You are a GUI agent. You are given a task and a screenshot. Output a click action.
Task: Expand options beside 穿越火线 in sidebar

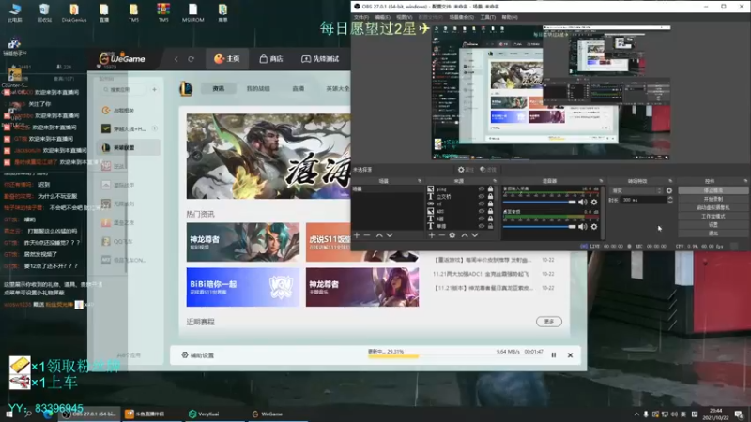155,128
